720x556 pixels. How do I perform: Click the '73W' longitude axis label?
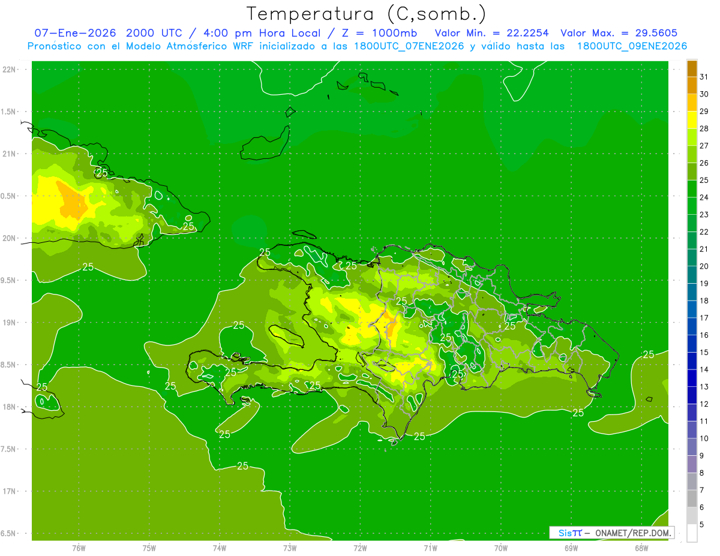point(290,548)
